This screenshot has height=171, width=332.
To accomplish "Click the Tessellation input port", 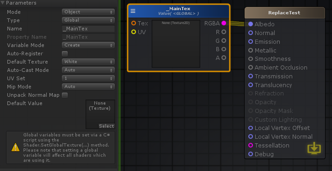I will [251, 145].
